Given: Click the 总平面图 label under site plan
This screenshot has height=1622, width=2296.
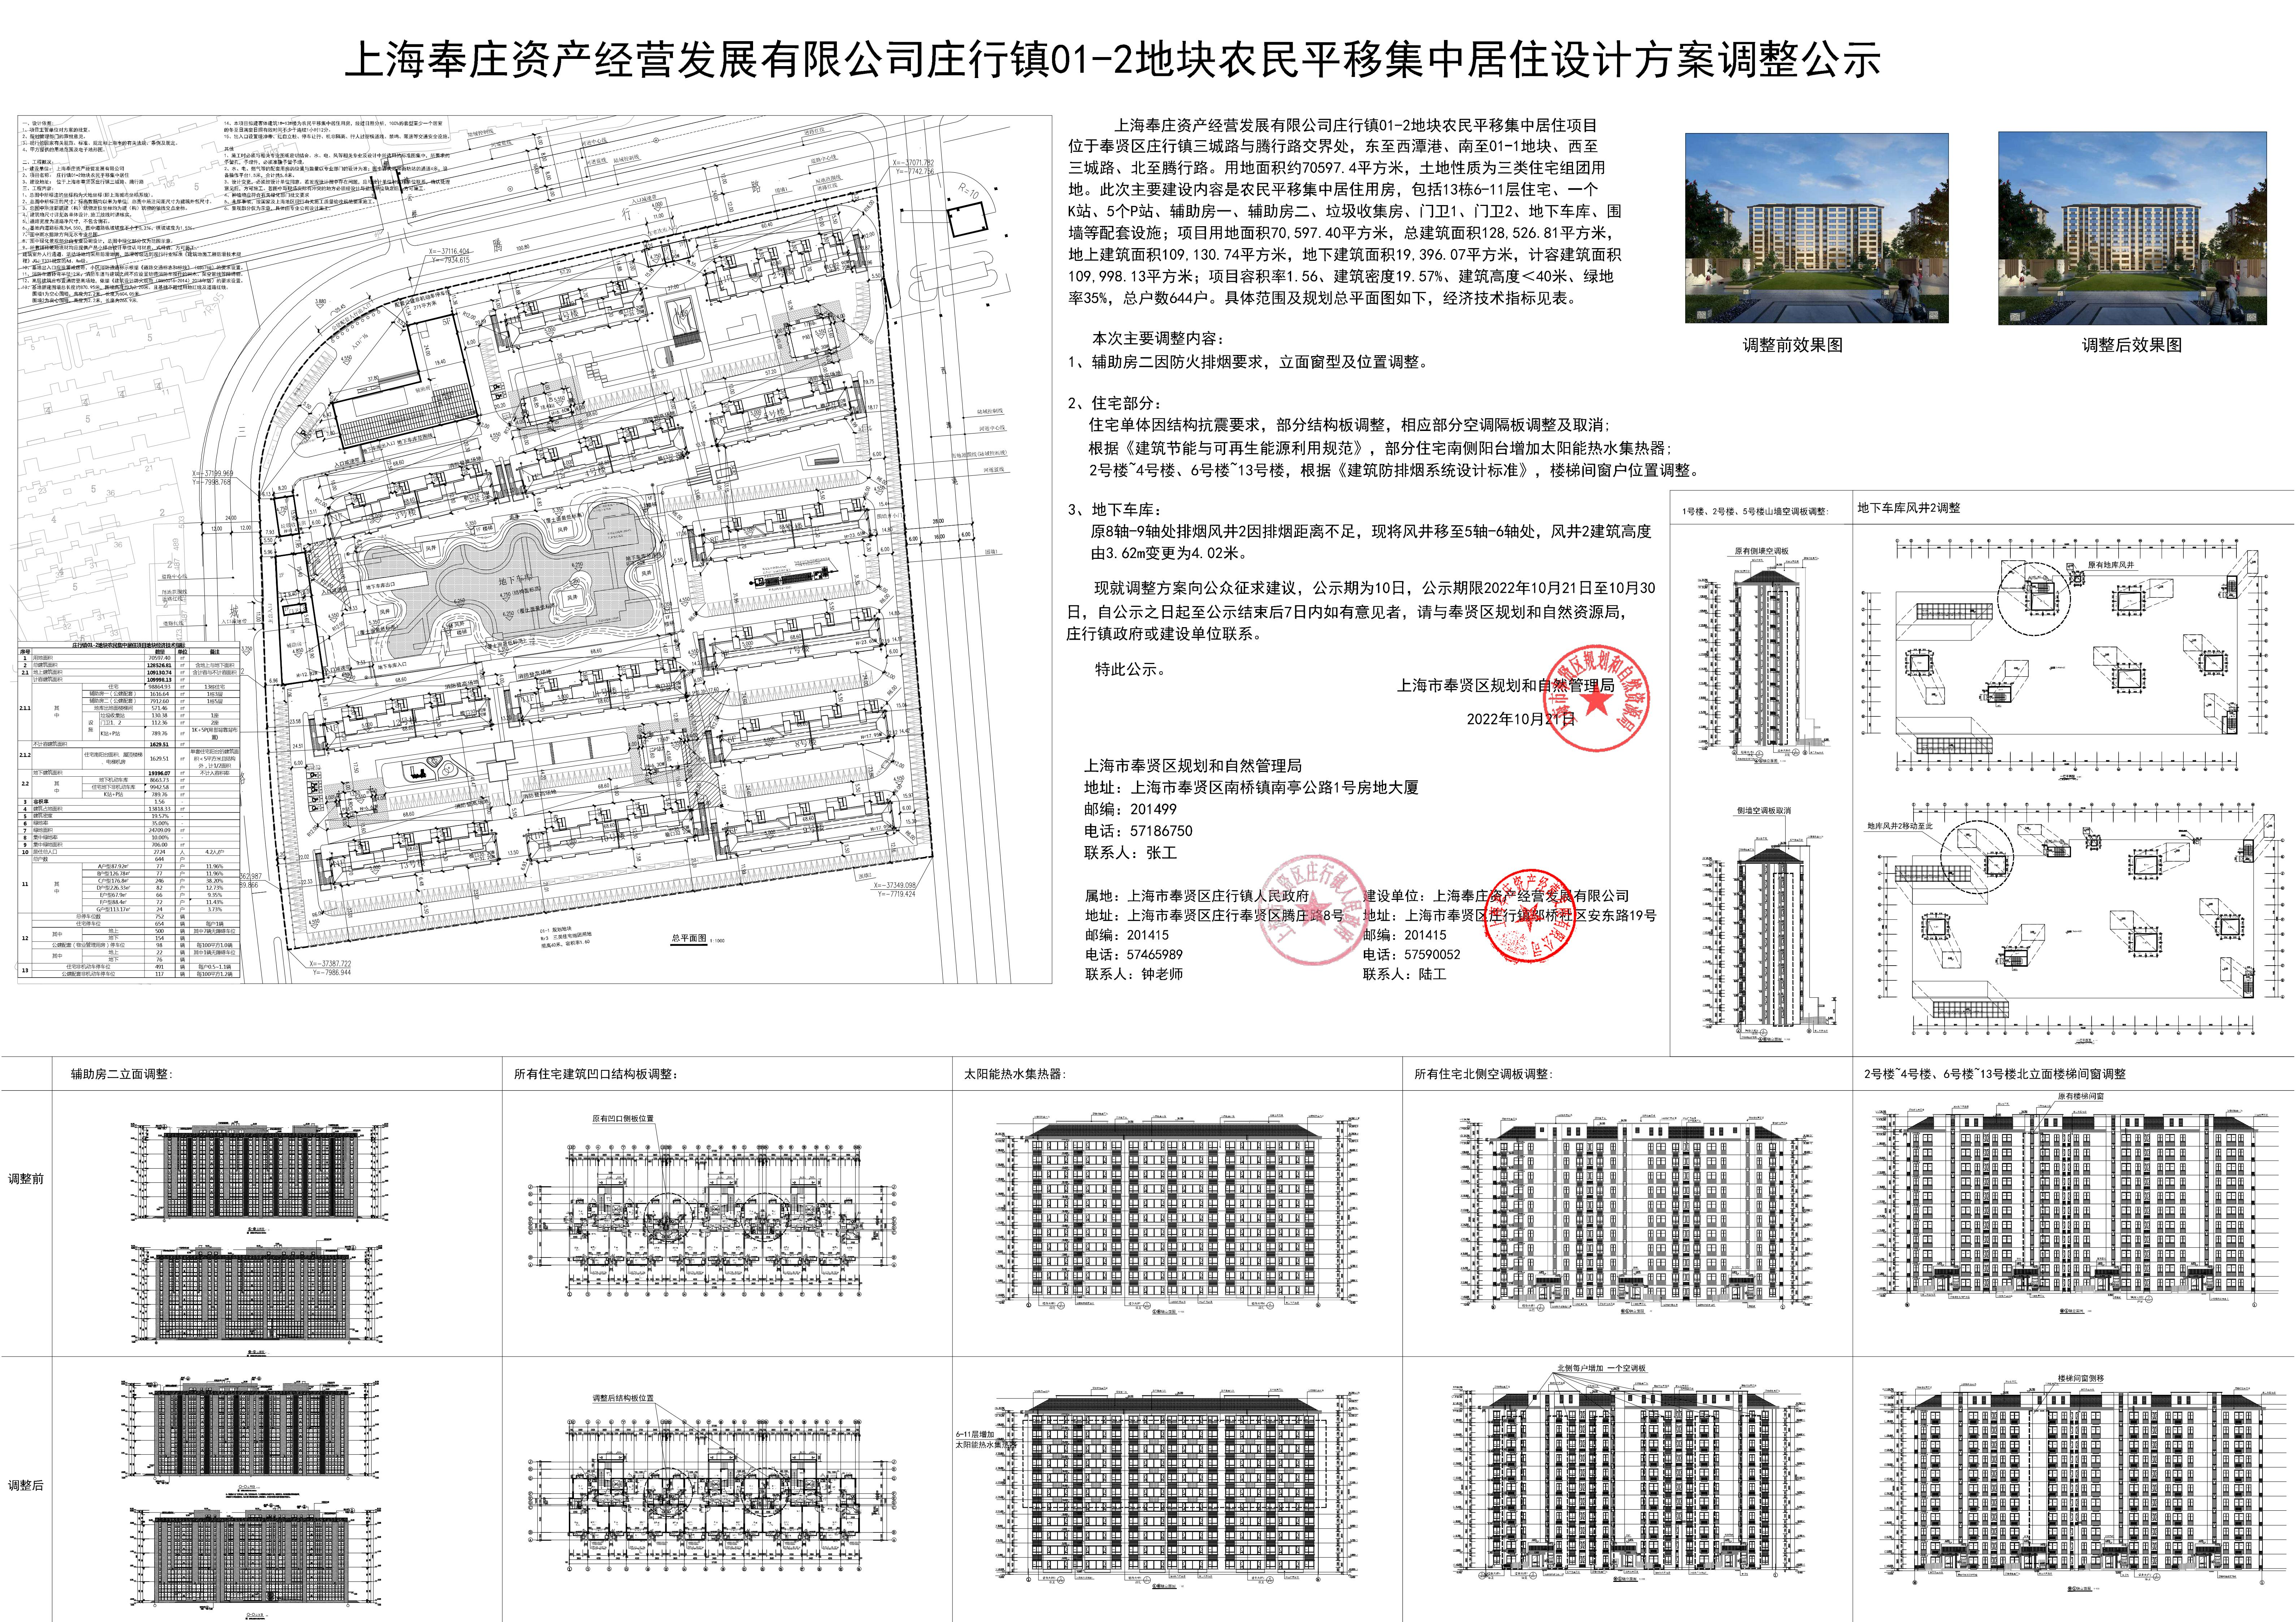Looking at the screenshot, I should (689, 939).
